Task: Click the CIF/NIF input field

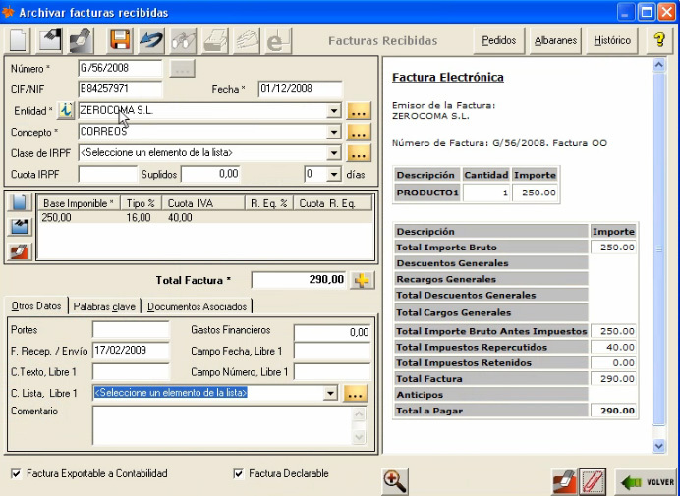Action: point(120,89)
